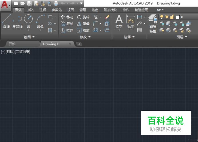The width and height of the screenshot is (198, 142).
Task: Switch to the 默认 ribbon tab
Action: (18, 10)
